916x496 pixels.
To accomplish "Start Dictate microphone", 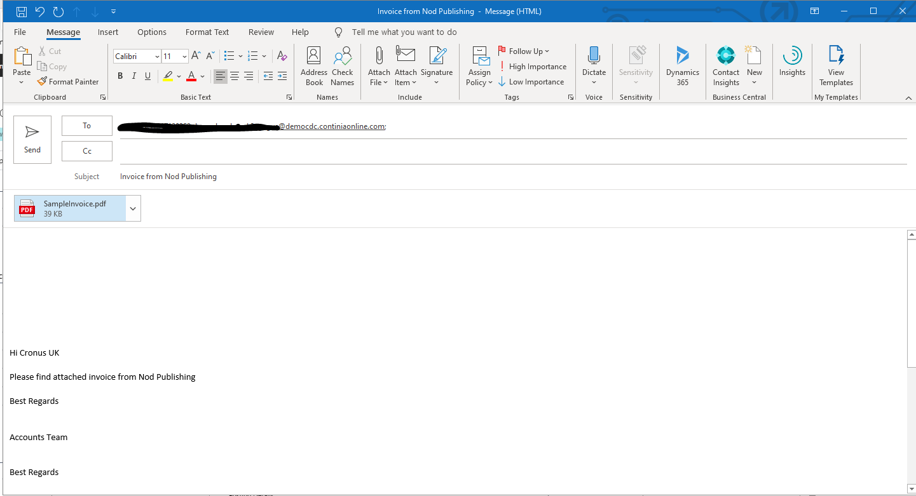I will (x=594, y=66).
